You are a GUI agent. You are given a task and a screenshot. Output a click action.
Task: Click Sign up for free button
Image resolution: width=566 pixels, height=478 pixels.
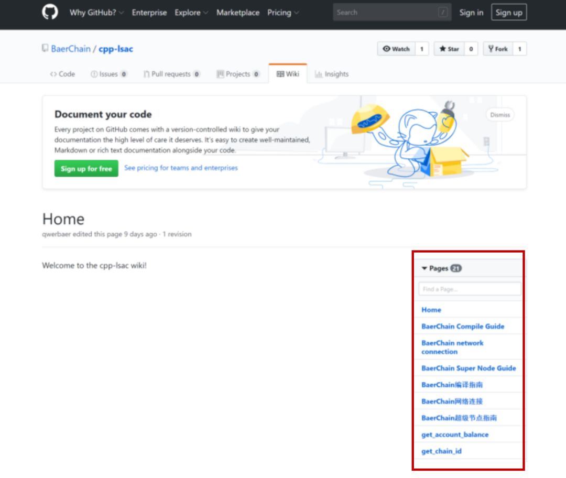point(86,169)
